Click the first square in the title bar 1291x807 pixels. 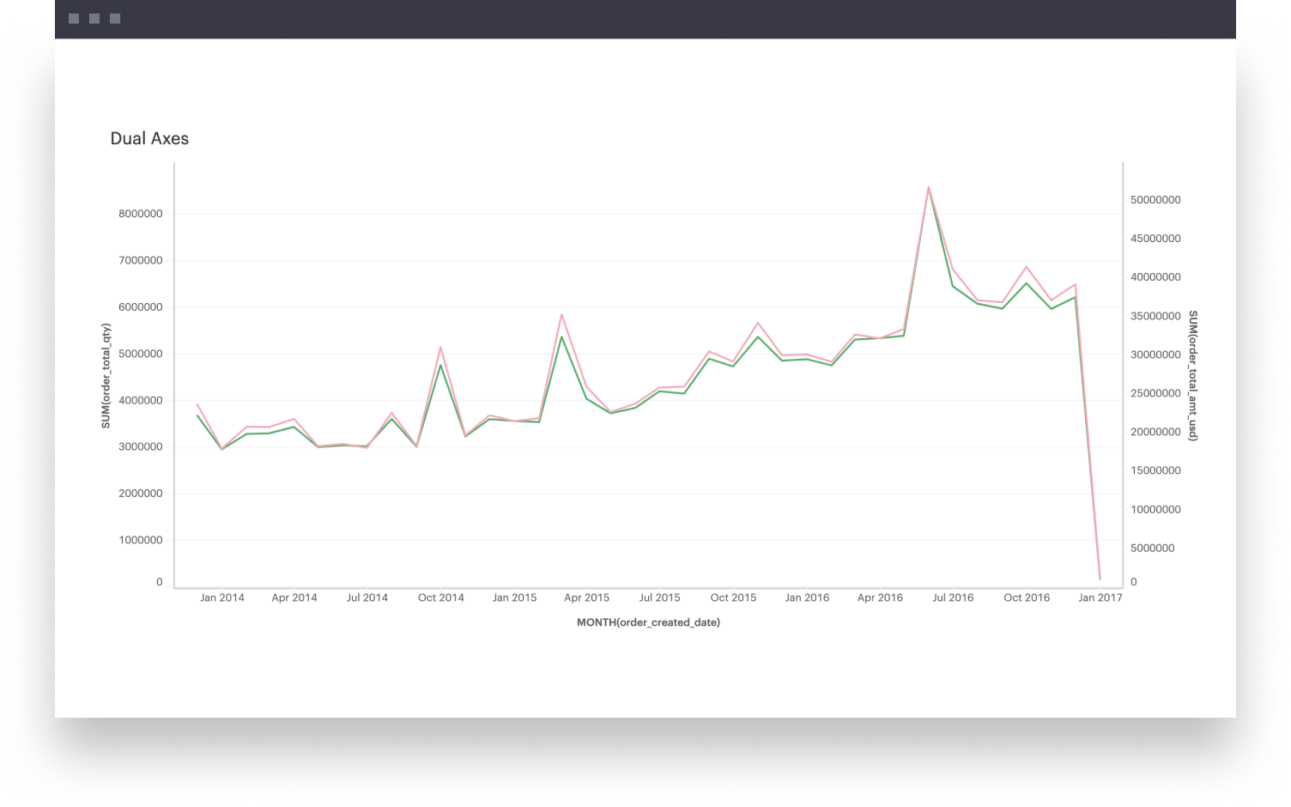point(74,19)
